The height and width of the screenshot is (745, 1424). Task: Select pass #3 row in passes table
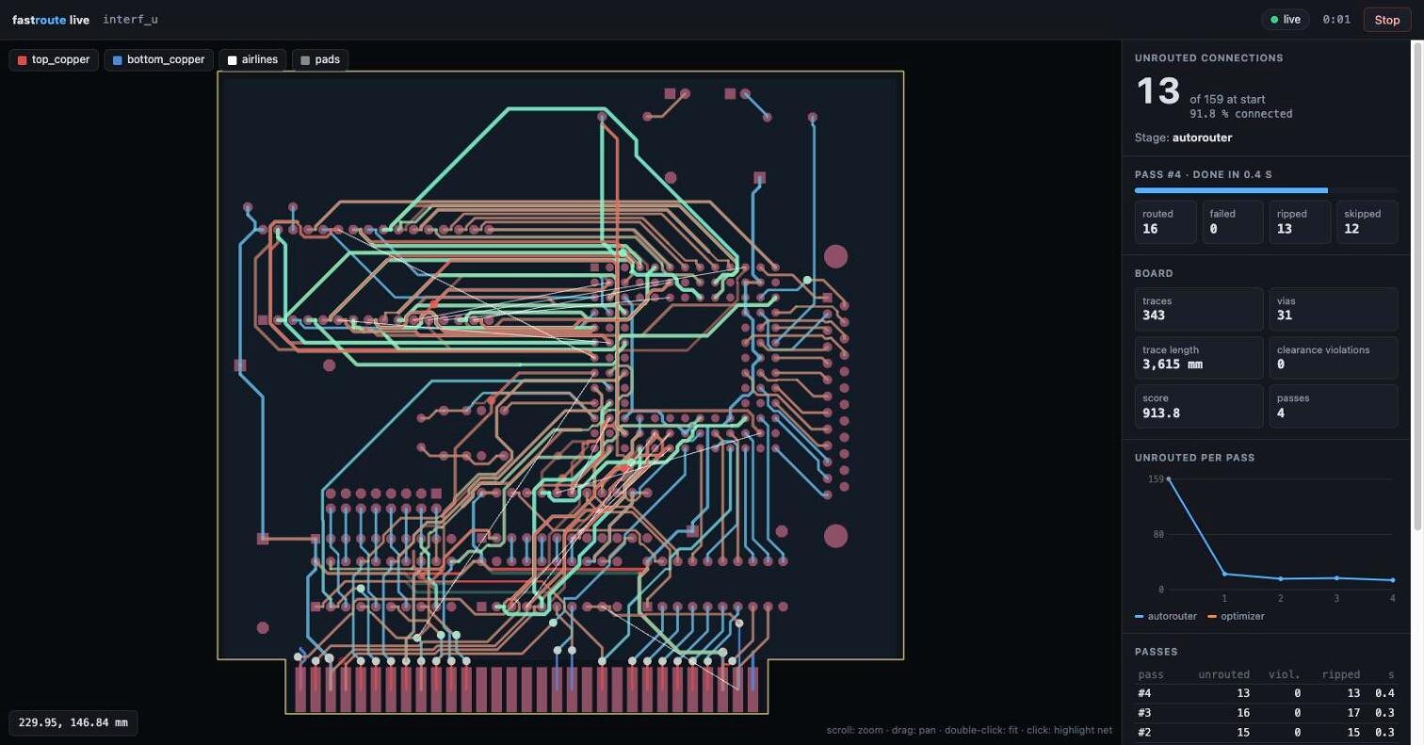(1266, 713)
